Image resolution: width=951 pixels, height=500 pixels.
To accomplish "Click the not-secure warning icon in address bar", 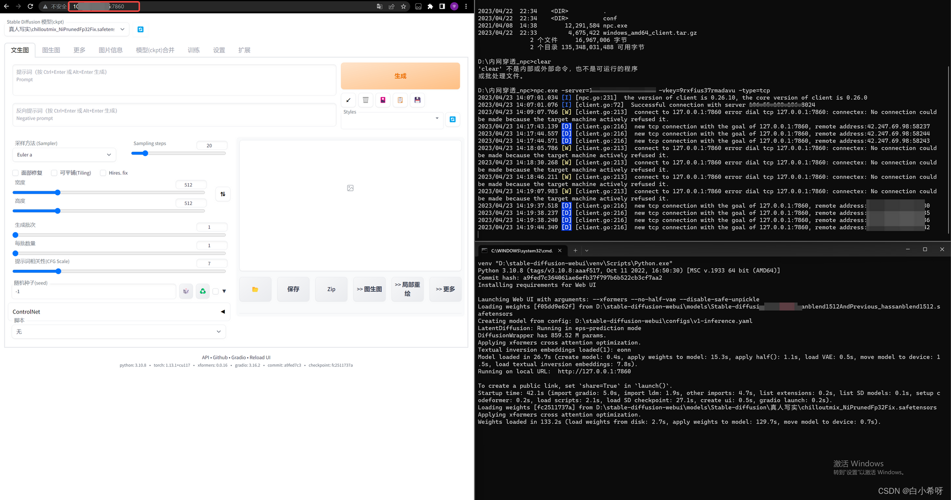I will (x=45, y=7).
